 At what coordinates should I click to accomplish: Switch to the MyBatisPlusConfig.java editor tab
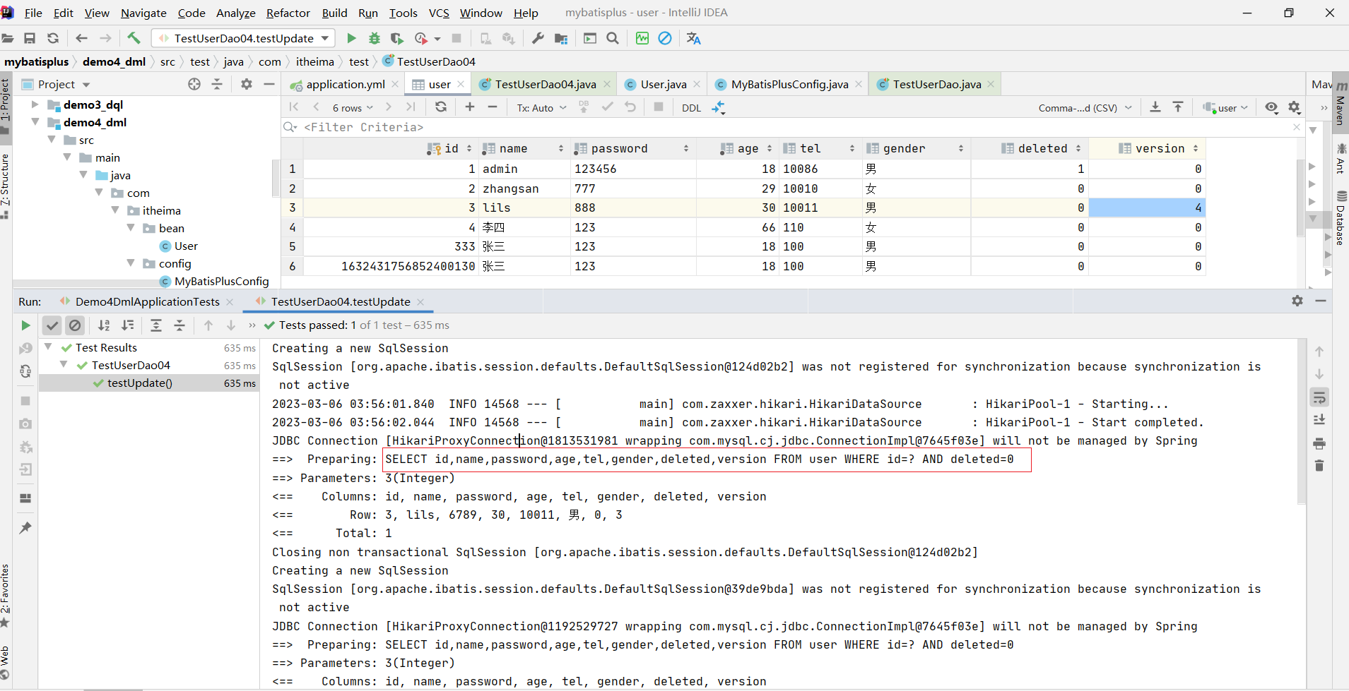789,84
